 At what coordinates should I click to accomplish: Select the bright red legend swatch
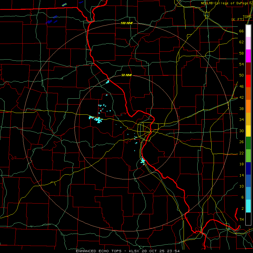pos(248,81)
